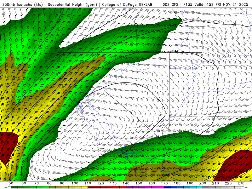Click the '210' value on the color scale
The height and width of the screenshot is (189, 252).
[215, 183]
